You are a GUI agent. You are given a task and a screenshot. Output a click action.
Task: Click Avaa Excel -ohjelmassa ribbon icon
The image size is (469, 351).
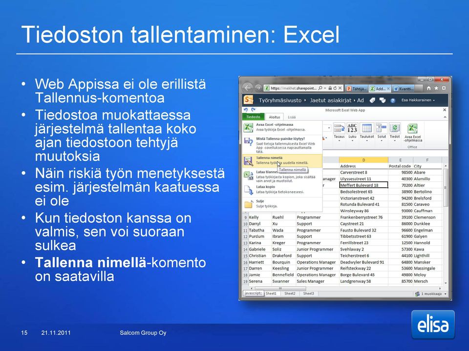(412, 129)
